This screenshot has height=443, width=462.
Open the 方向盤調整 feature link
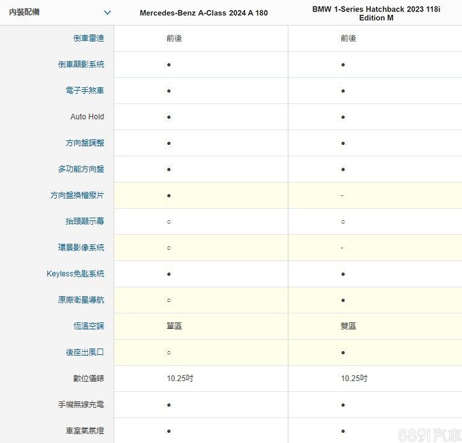pos(85,143)
